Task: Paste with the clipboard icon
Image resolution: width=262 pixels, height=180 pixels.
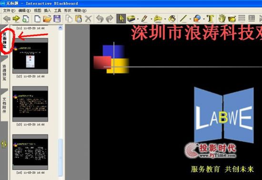Action: pos(79,19)
